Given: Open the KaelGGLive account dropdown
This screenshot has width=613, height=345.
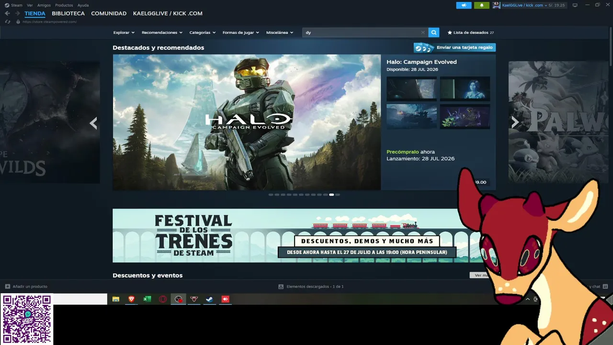Looking at the screenshot, I should point(524,5).
